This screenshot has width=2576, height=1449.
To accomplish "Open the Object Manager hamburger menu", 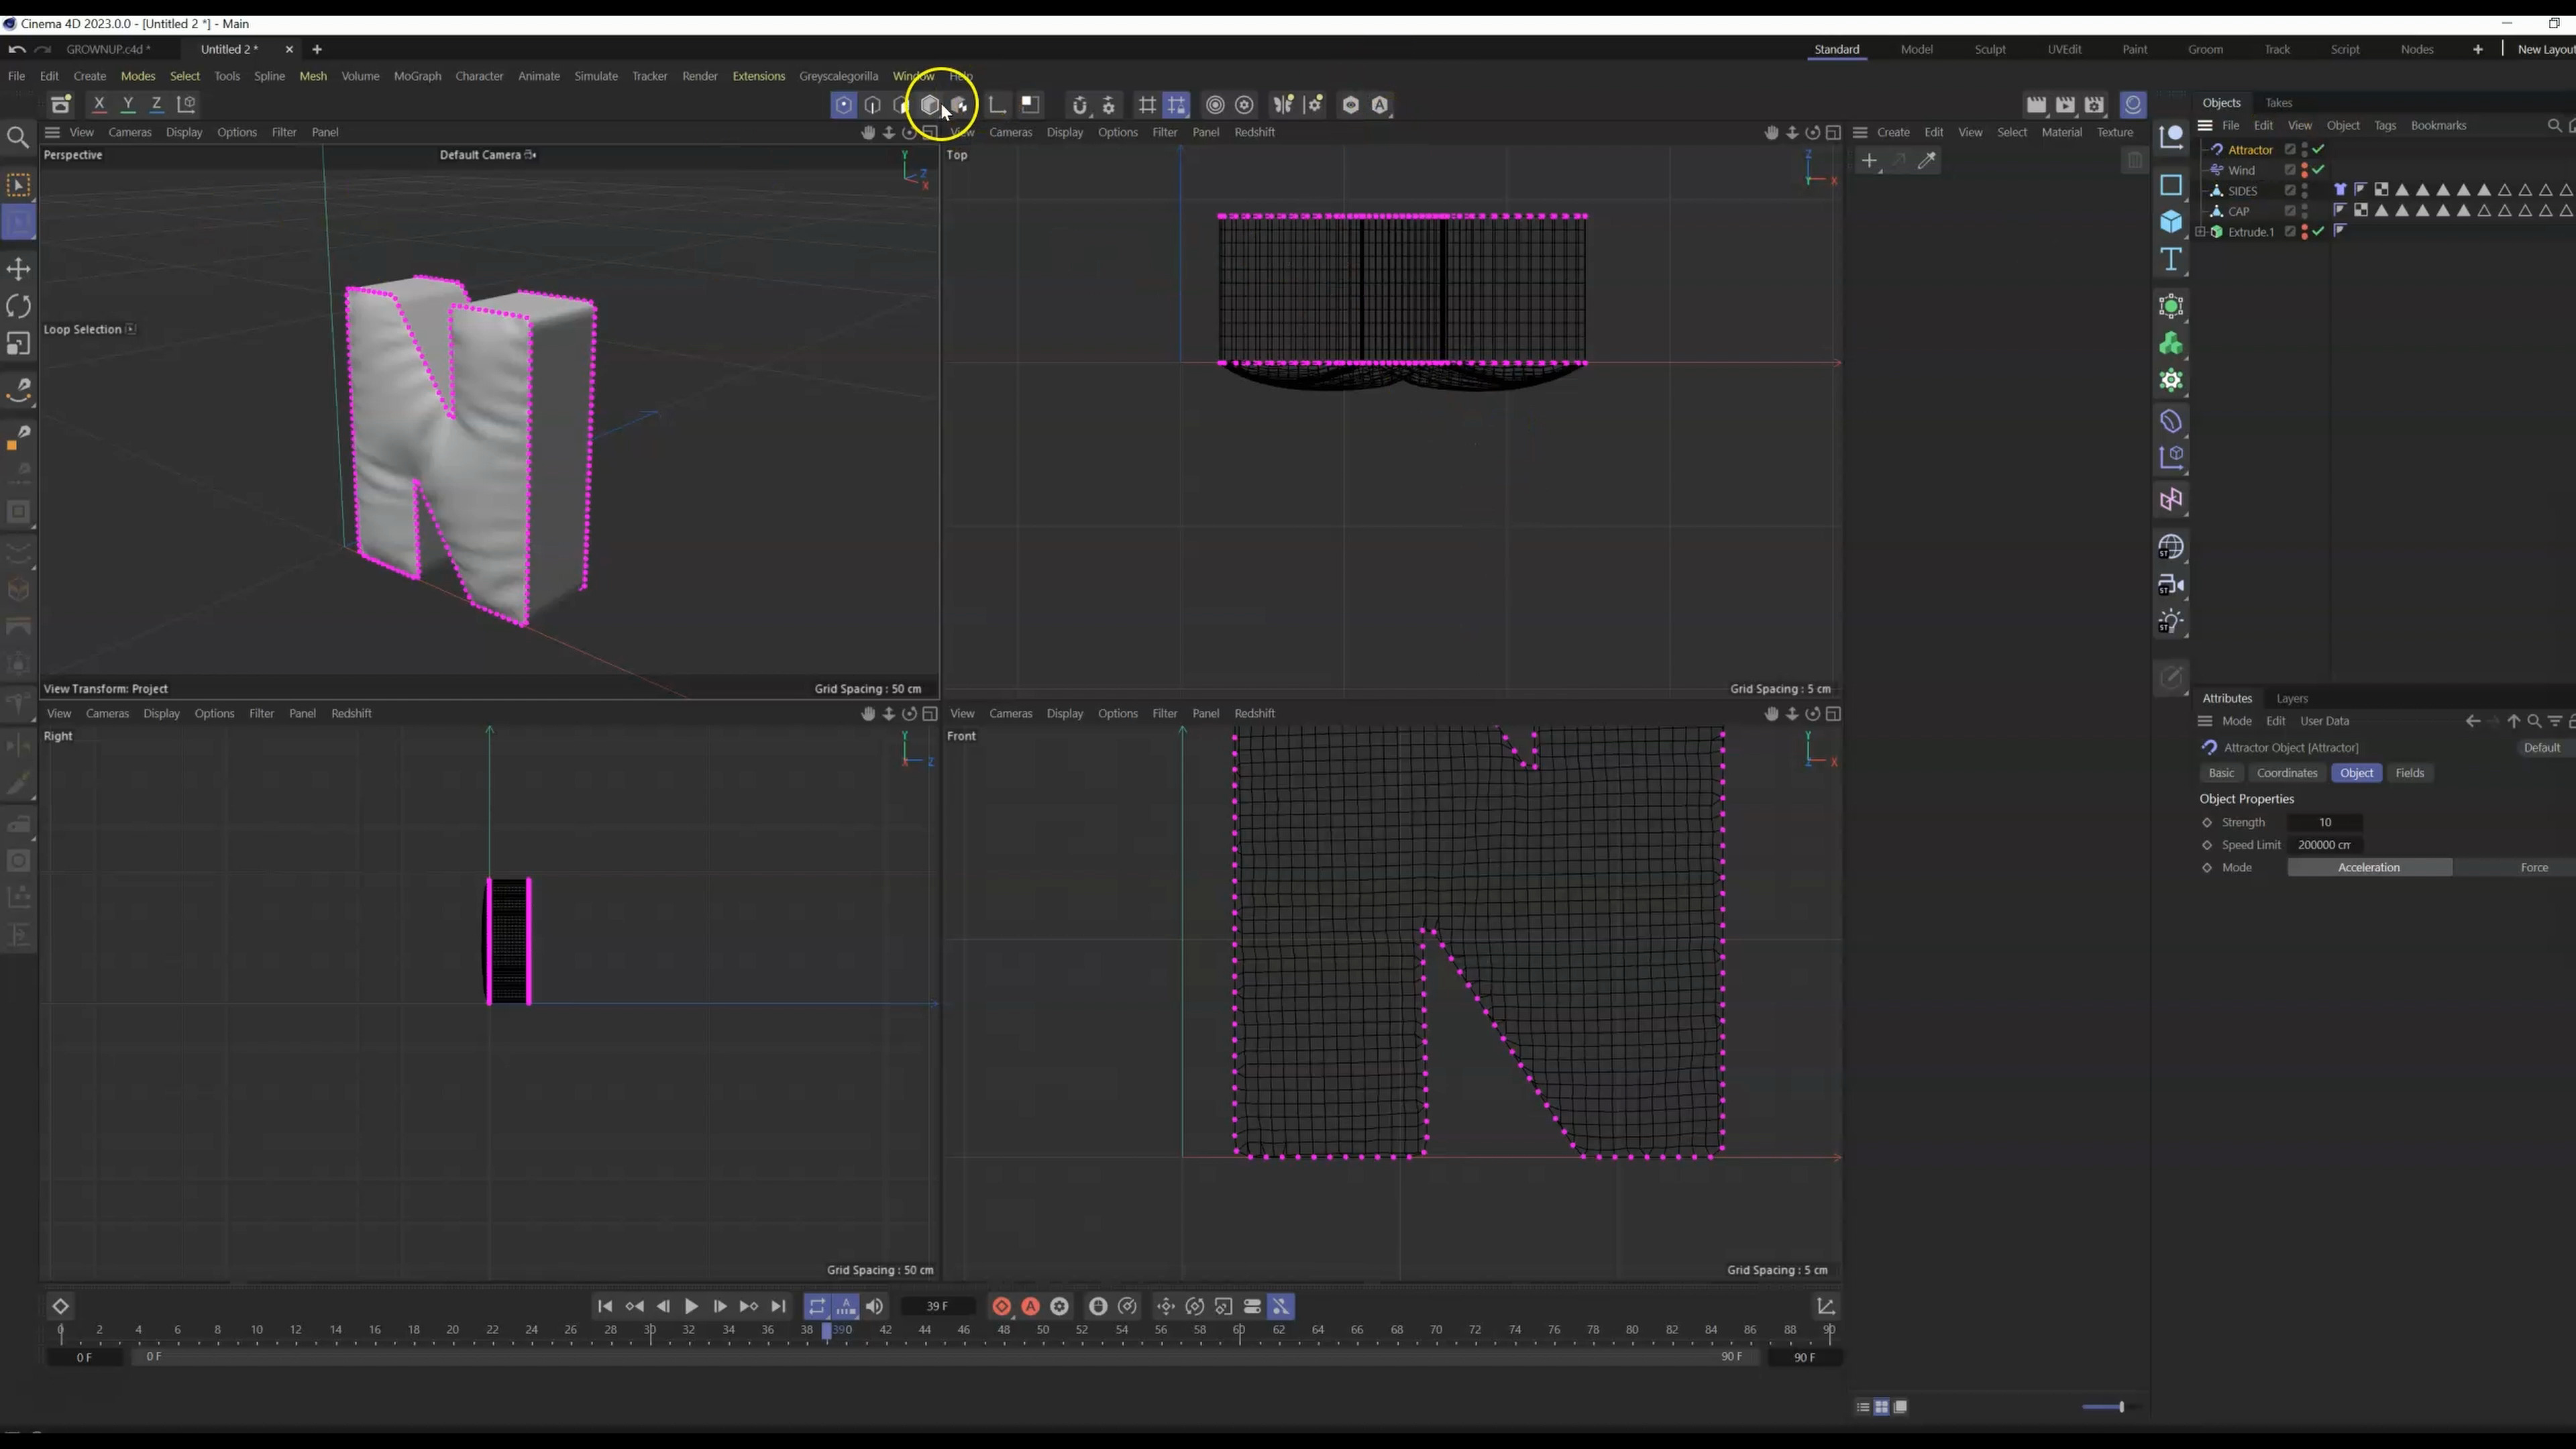I will click(2204, 125).
